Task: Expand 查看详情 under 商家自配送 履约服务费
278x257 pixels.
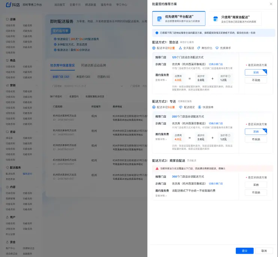Action: click(161, 196)
